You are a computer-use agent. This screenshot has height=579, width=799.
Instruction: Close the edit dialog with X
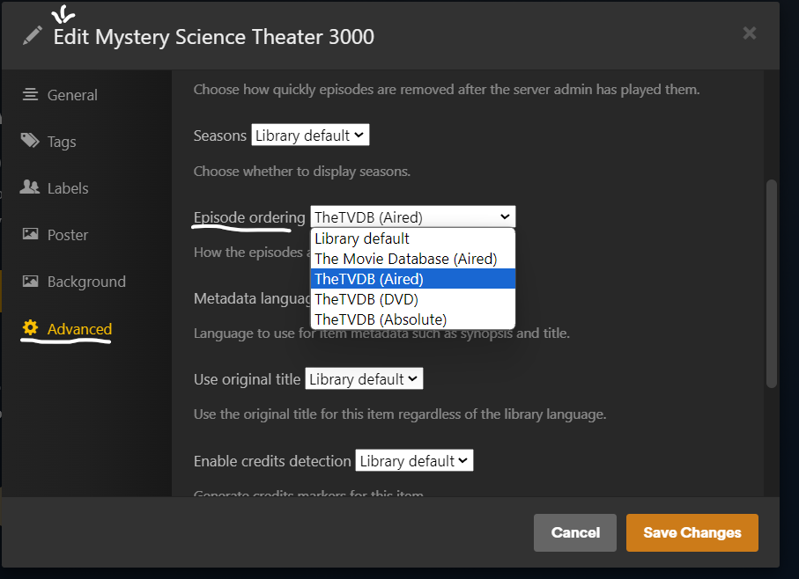point(750,33)
